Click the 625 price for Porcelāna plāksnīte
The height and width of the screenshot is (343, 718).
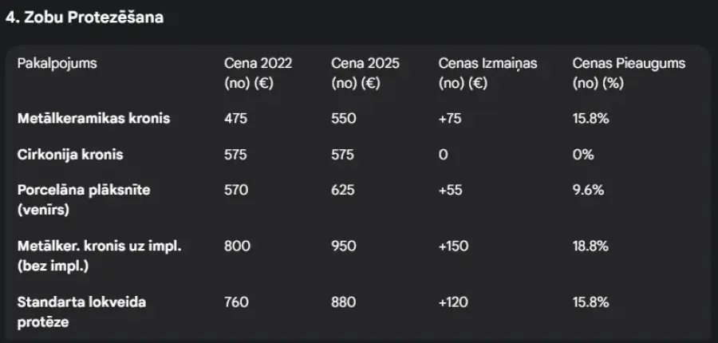(343, 190)
